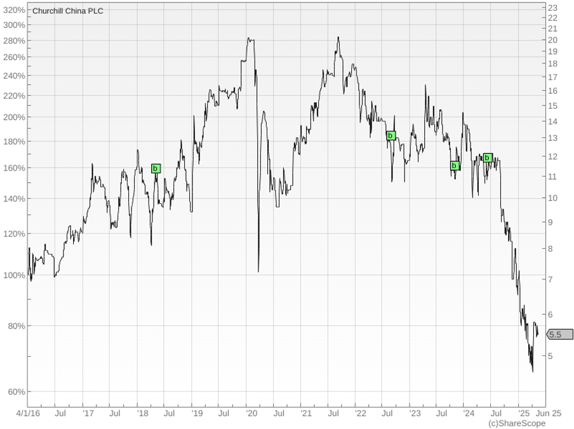
Task: Click price 6 on right axis
Action: (551, 315)
